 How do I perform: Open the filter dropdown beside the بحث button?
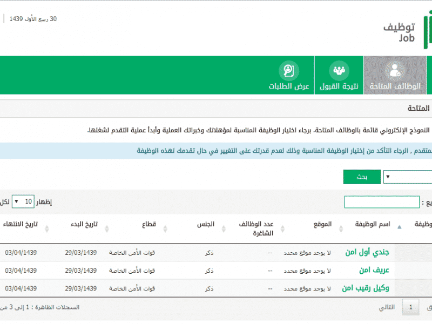[x=408, y=177]
